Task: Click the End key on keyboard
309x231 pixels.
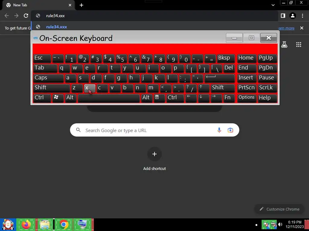Action: click(247, 68)
